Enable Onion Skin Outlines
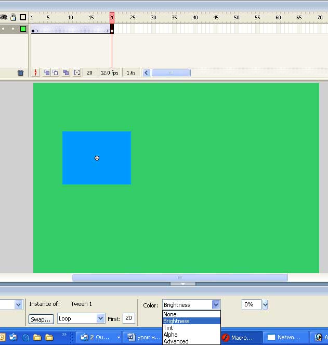 (x=55, y=73)
